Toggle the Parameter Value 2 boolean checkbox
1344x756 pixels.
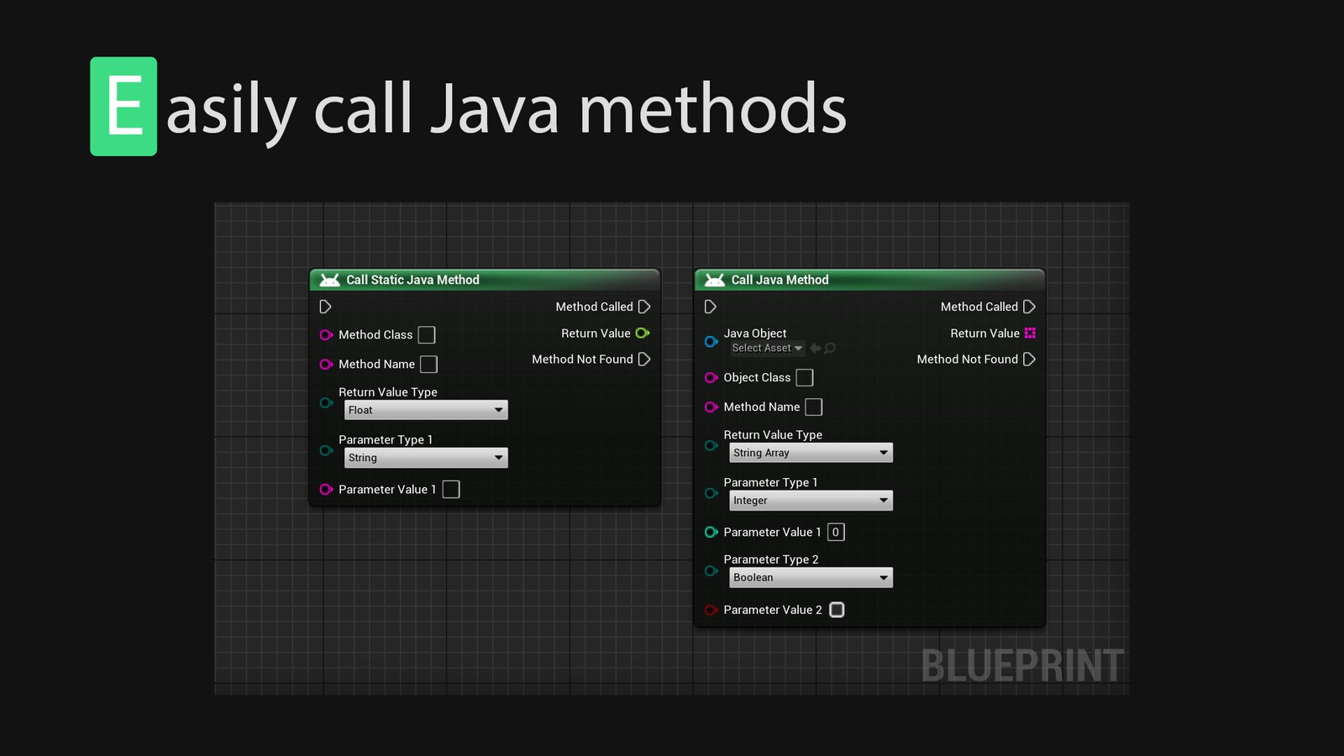[836, 609]
